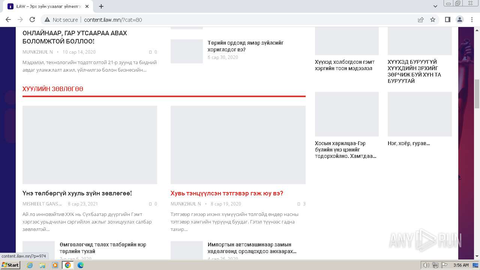Click date '8 сар 19, 2020'
The width and height of the screenshot is (480, 270).
pos(226,204)
